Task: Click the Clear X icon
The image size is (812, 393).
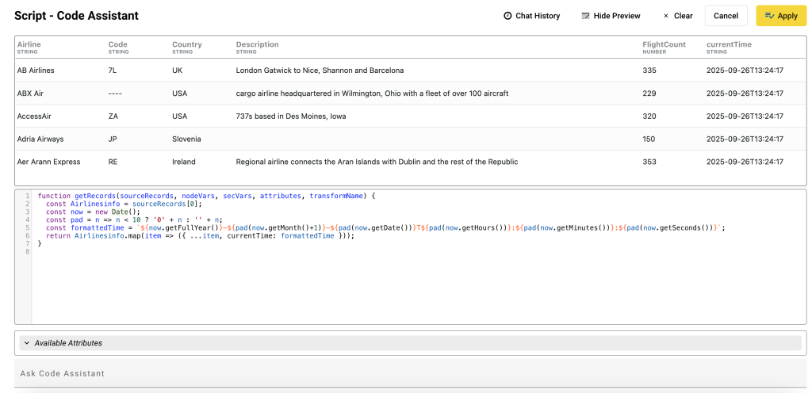Action: tap(665, 16)
